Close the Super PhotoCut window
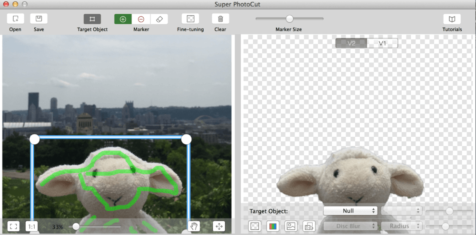 [6, 4]
